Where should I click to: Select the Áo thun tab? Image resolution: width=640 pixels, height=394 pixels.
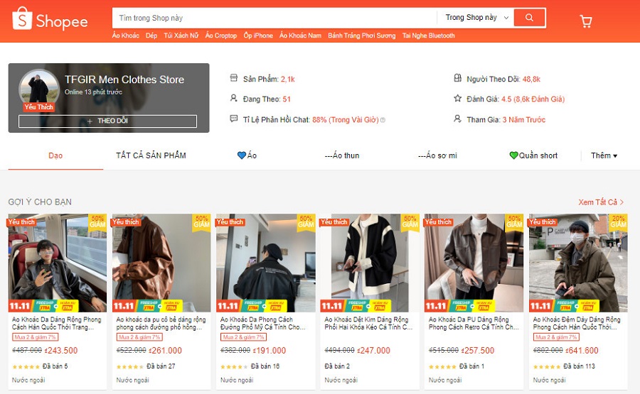tap(341, 155)
